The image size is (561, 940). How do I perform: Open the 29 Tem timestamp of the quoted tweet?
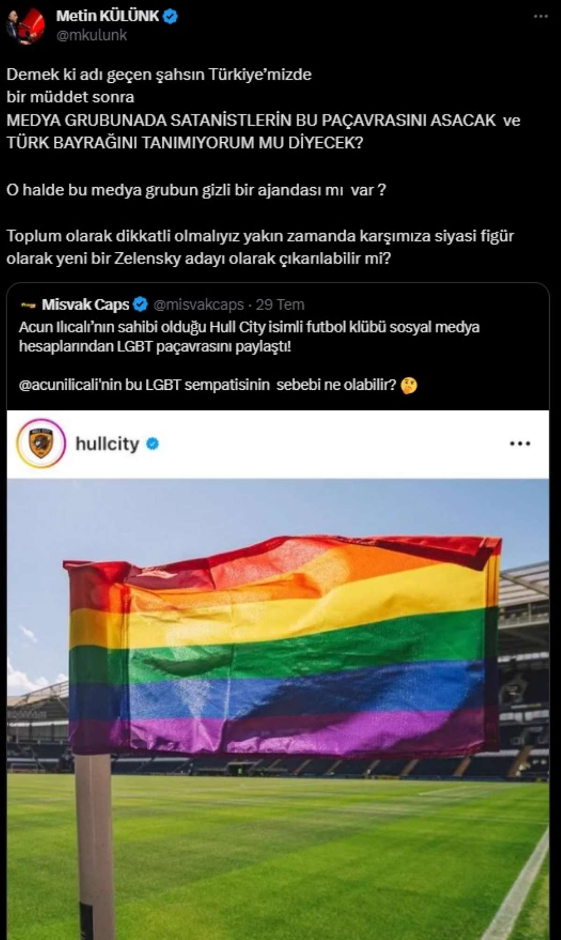[280, 305]
